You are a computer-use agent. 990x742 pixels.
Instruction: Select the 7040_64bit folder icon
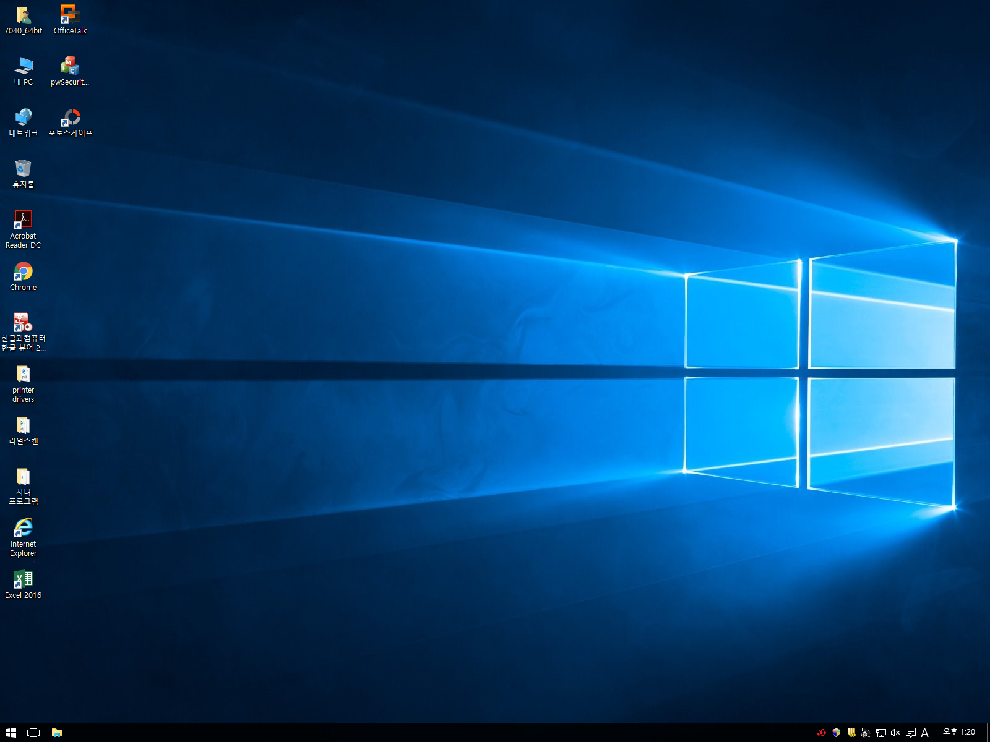click(x=24, y=20)
